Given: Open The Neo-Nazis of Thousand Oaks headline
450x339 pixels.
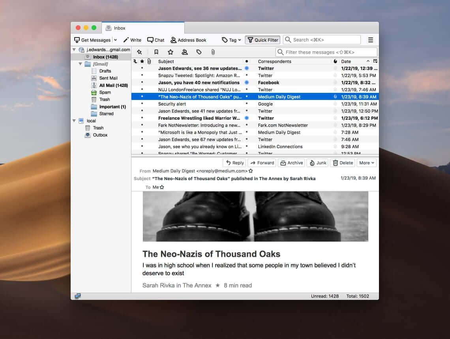Looking at the screenshot, I should (211, 254).
